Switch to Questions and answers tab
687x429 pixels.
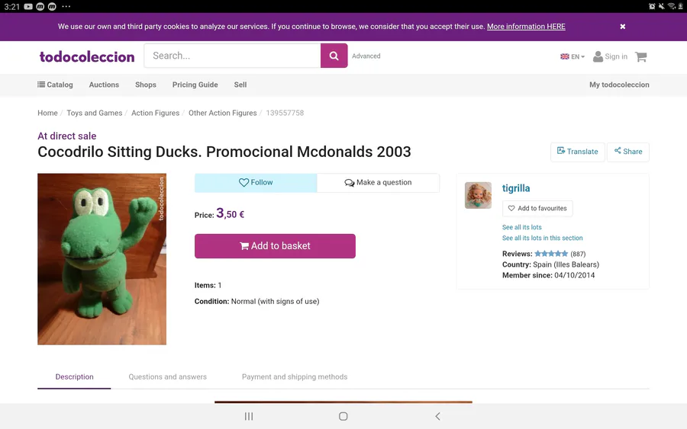point(167,376)
